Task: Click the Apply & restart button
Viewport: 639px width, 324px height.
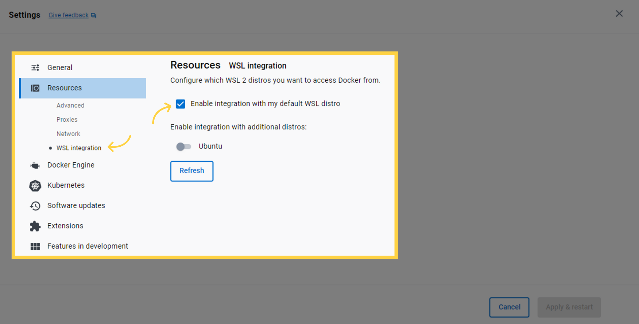Action: point(569,307)
